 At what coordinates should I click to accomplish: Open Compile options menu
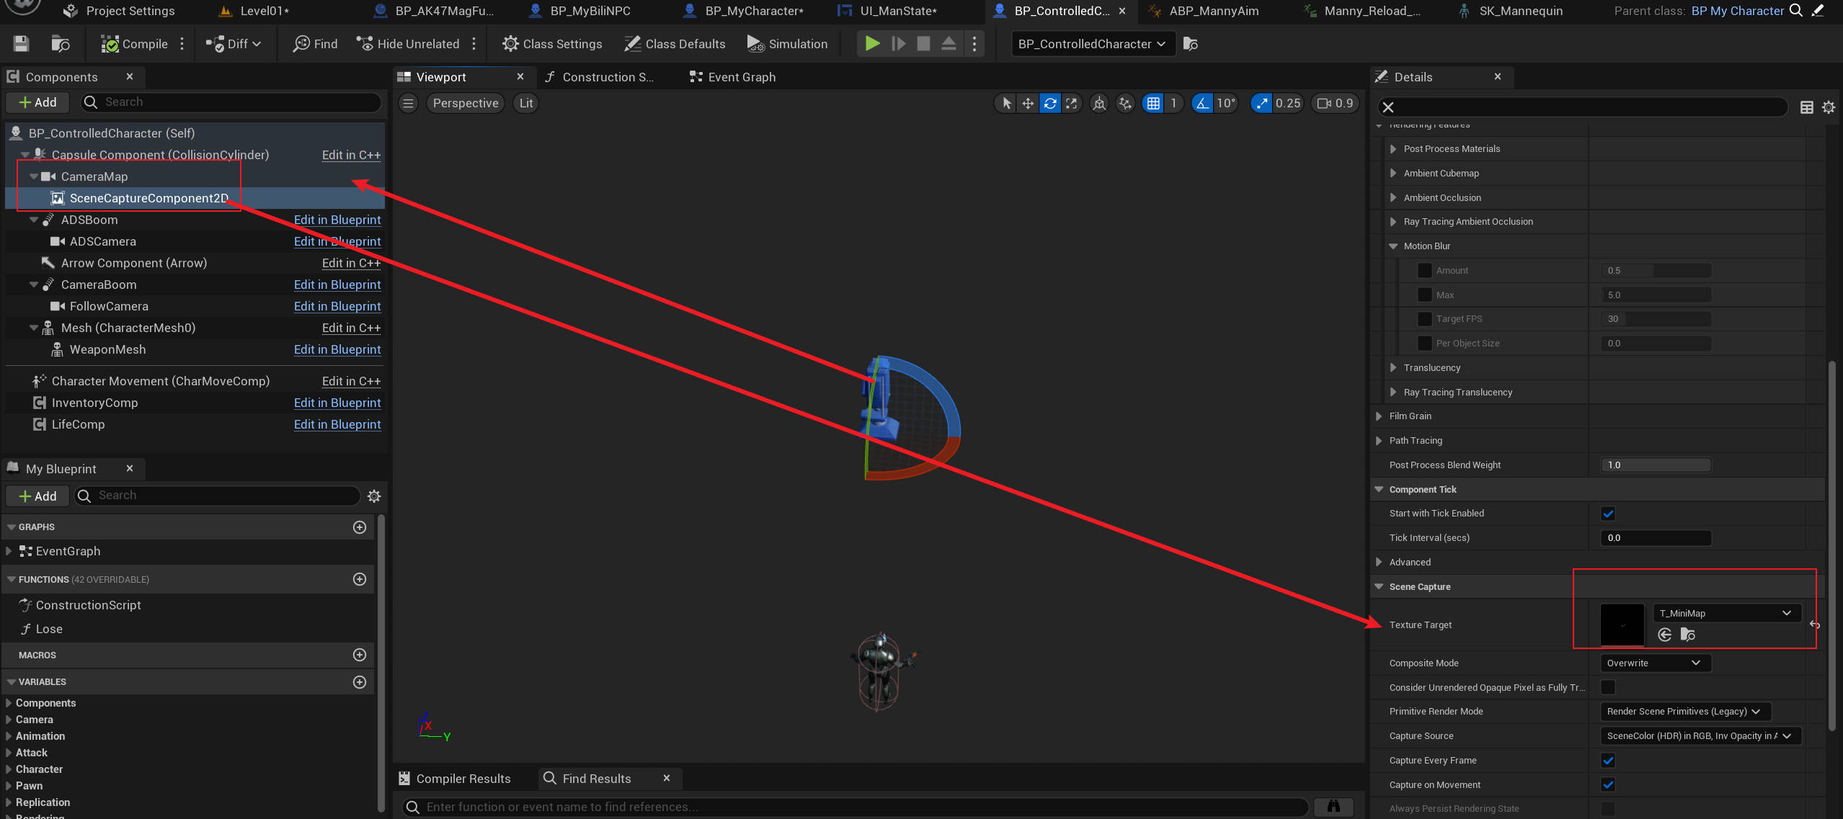click(x=182, y=44)
